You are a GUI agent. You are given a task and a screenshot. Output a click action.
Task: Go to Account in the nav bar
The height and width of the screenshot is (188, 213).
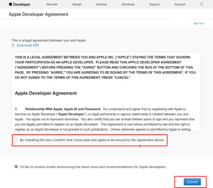(x=180, y=4)
